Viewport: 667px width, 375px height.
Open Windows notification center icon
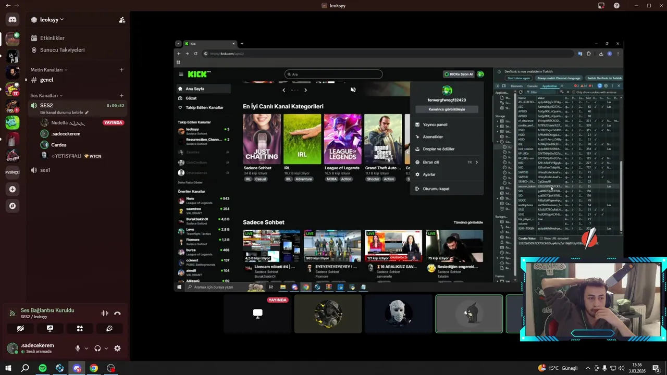(x=656, y=368)
